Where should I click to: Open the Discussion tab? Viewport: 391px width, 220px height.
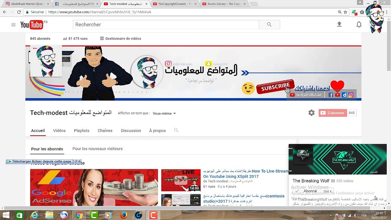click(x=131, y=130)
